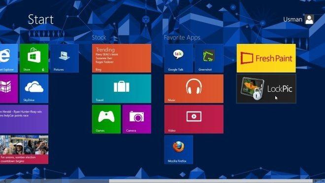Launch Google Talk tile
Image resolution: width=325 pixels, height=183 pixels.
178,58
